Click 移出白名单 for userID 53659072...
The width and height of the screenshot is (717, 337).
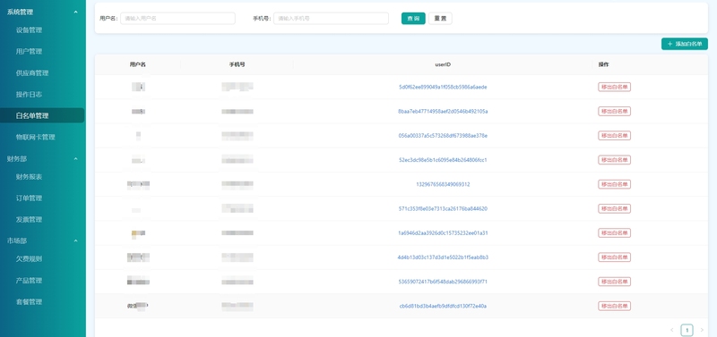[x=615, y=282]
